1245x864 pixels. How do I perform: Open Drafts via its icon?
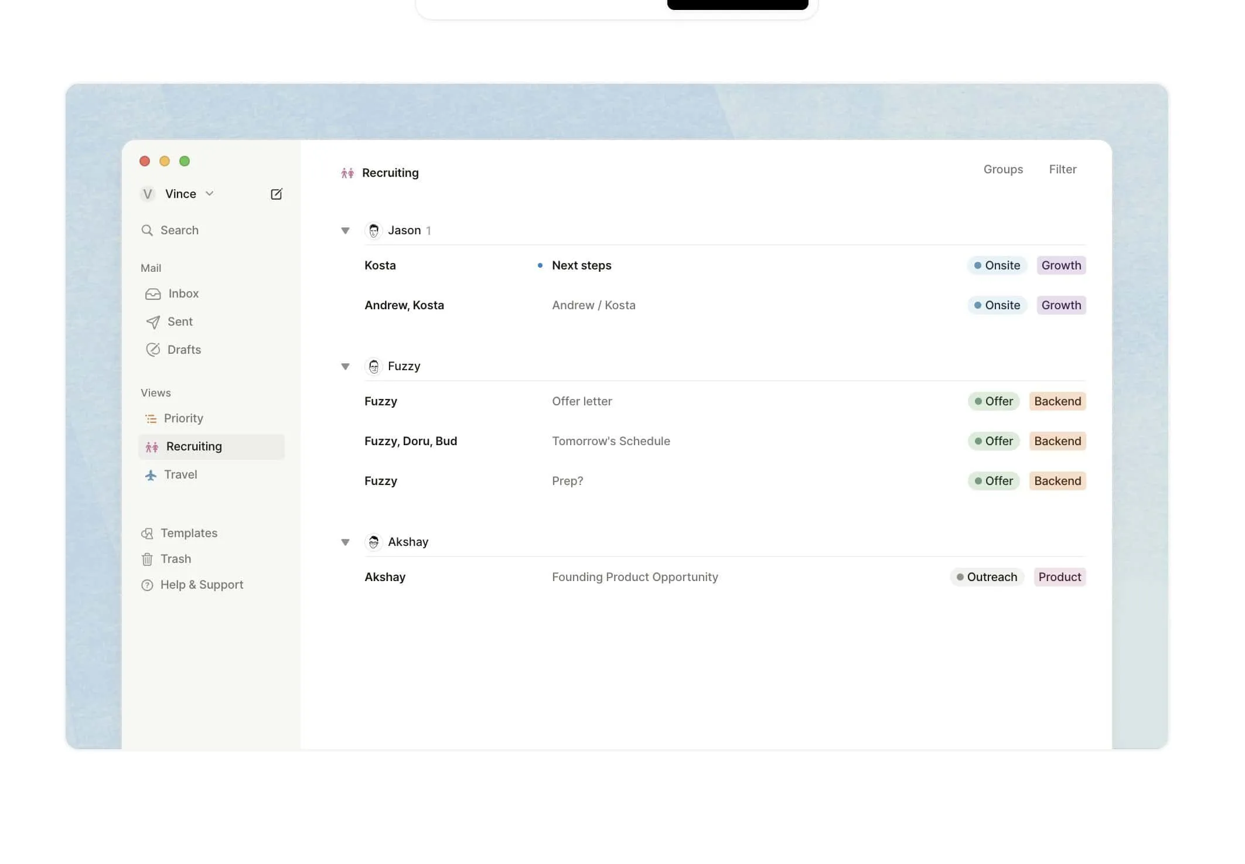152,349
